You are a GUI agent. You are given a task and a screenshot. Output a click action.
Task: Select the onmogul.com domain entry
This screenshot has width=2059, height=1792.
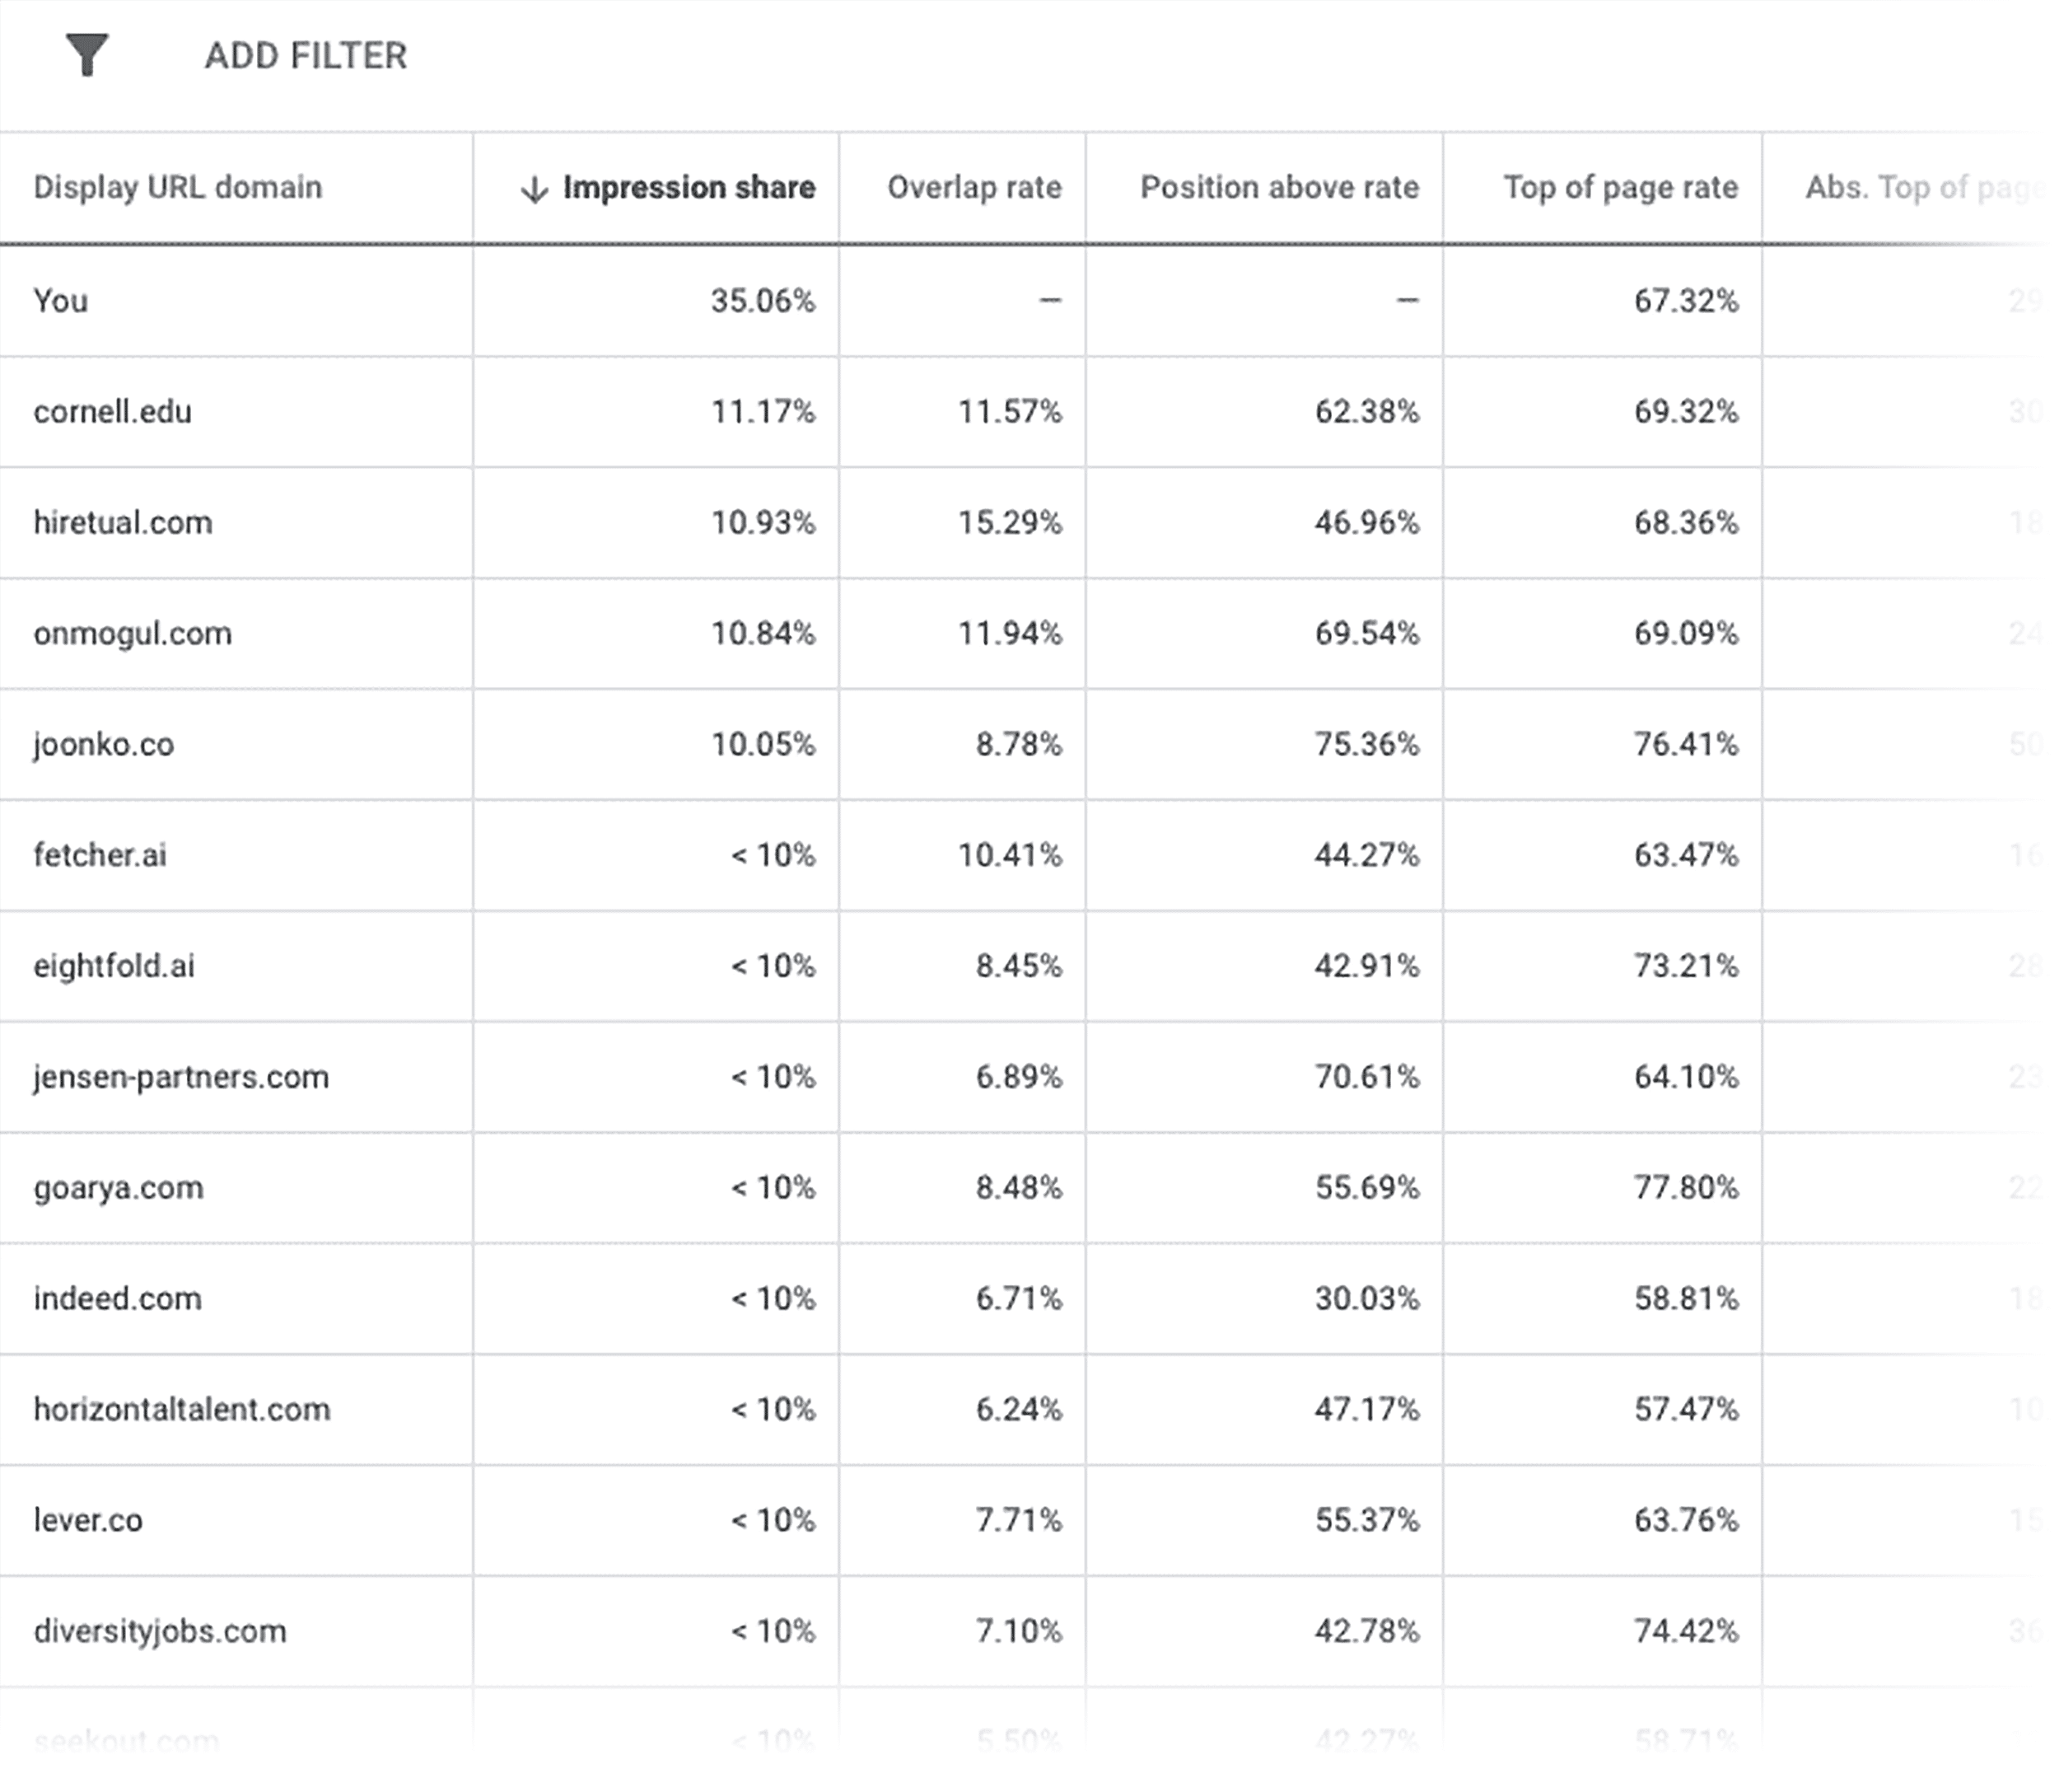click(130, 633)
